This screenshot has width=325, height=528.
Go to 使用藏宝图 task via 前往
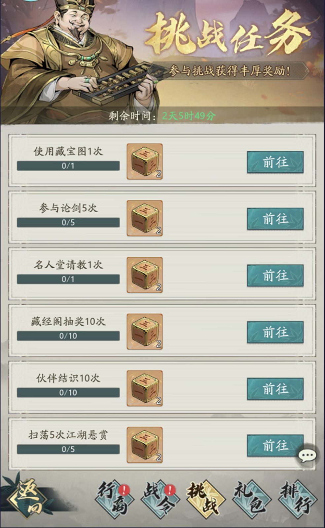coord(275,162)
